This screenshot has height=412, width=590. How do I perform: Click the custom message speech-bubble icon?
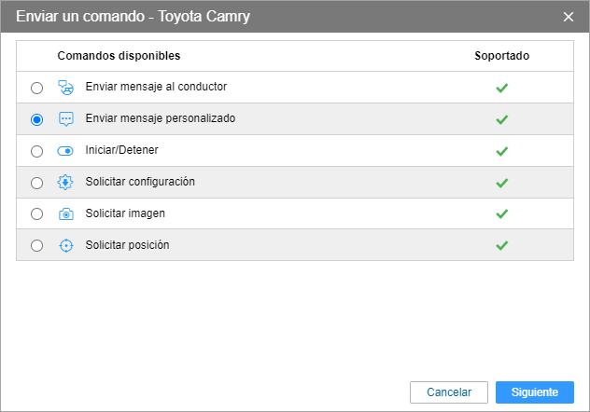coord(65,119)
